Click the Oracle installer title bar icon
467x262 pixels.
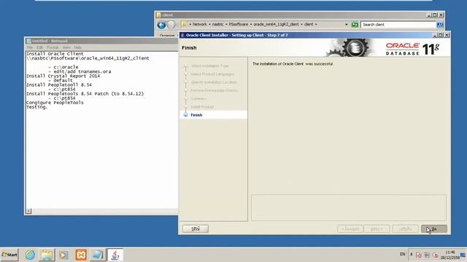point(182,35)
